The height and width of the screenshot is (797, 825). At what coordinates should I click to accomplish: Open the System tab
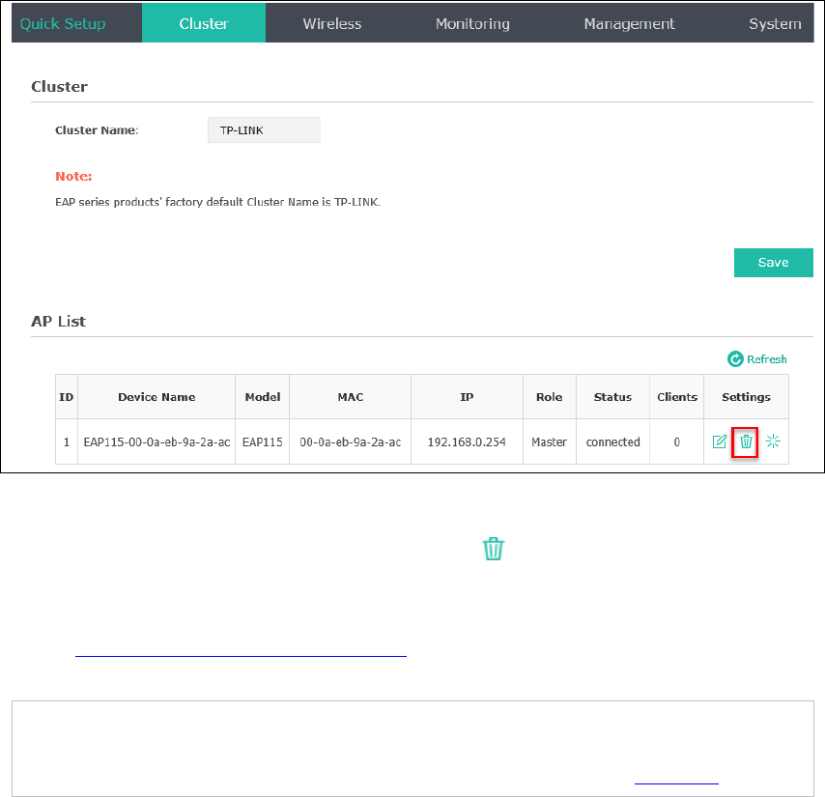(x=775, y=23)
